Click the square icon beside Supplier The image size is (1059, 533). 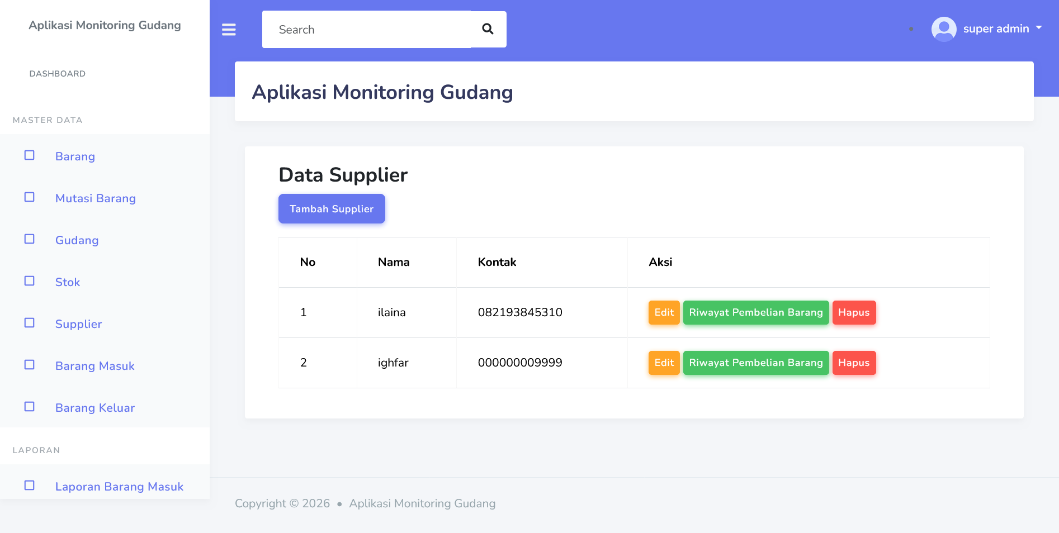pos(30,323)
